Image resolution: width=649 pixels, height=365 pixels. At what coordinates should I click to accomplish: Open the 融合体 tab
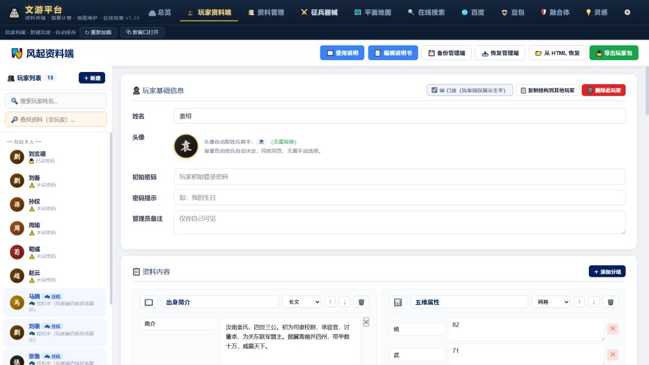[x=555, y=13]
